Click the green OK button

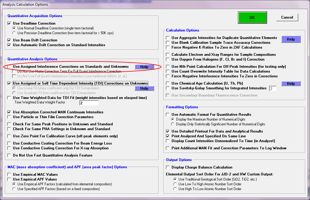click(252, 17)
